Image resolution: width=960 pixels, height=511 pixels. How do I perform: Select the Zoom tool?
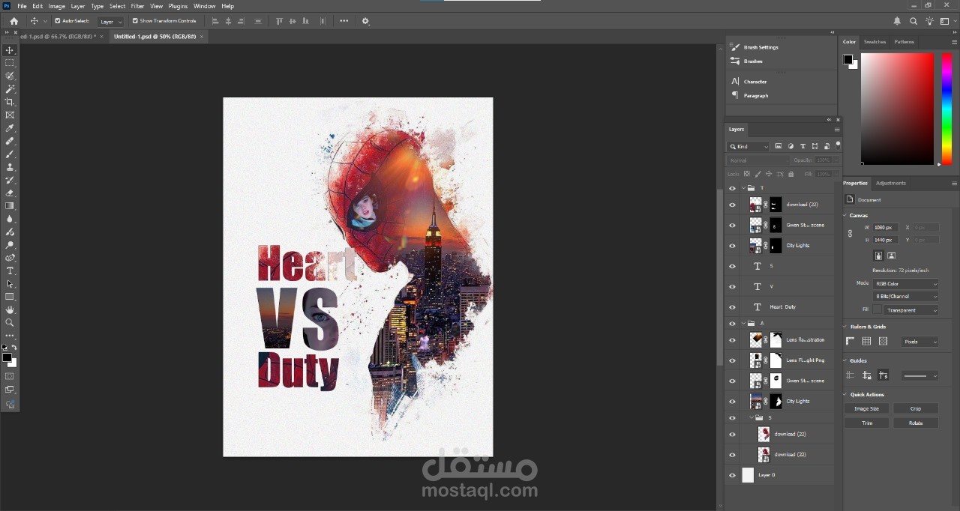pyautogui.click(x=10, y=322)
